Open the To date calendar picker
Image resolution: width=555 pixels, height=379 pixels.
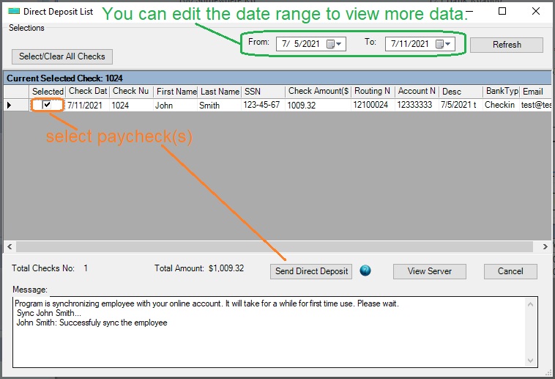click(443, 44)
